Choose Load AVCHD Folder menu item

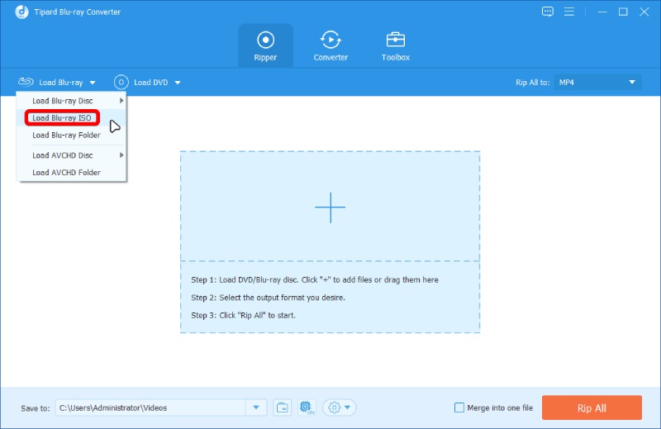click(71, 172)
